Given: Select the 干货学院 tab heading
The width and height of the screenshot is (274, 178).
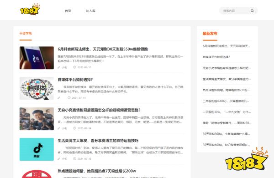Looking at the screenshot, I should tap(26, 33).
